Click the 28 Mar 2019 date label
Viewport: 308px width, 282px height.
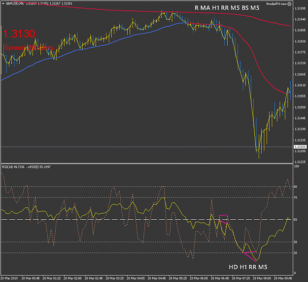point(9,279)
